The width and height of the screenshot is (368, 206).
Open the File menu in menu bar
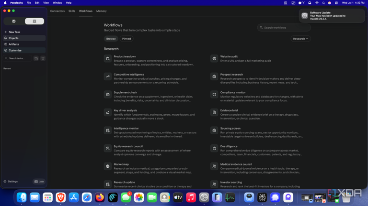pyautogui.click(x=29, y=3)
